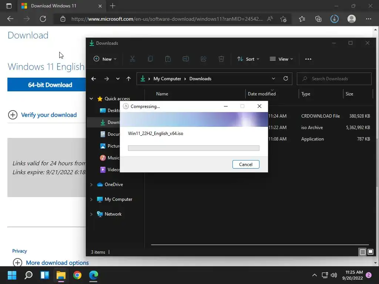Open Edge Downloads flyout
The width and height of the screenshot is (379, 284).
pos(335,19)
